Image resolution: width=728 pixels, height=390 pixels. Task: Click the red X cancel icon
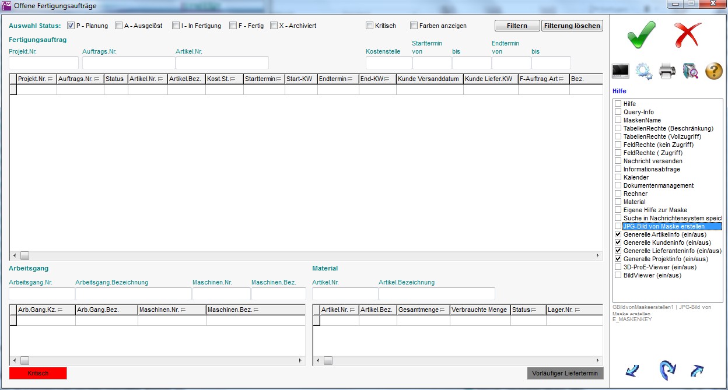688,35
